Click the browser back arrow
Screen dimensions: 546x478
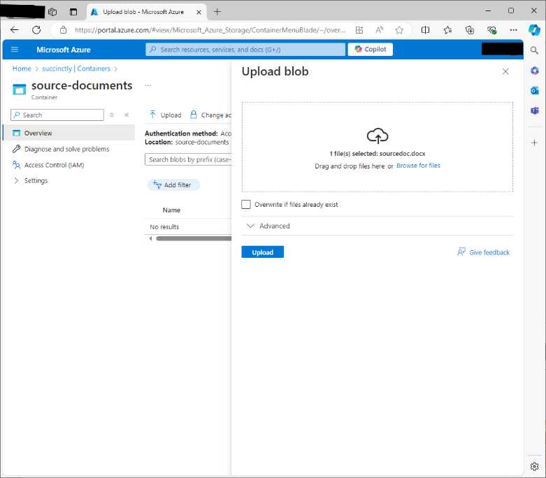(14, 30)
